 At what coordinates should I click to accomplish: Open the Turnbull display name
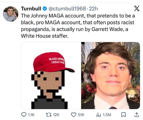point(31,9)
